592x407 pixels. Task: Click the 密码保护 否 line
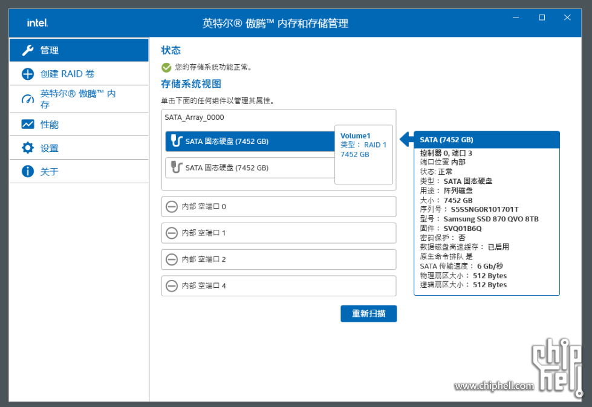pos(443,238)
